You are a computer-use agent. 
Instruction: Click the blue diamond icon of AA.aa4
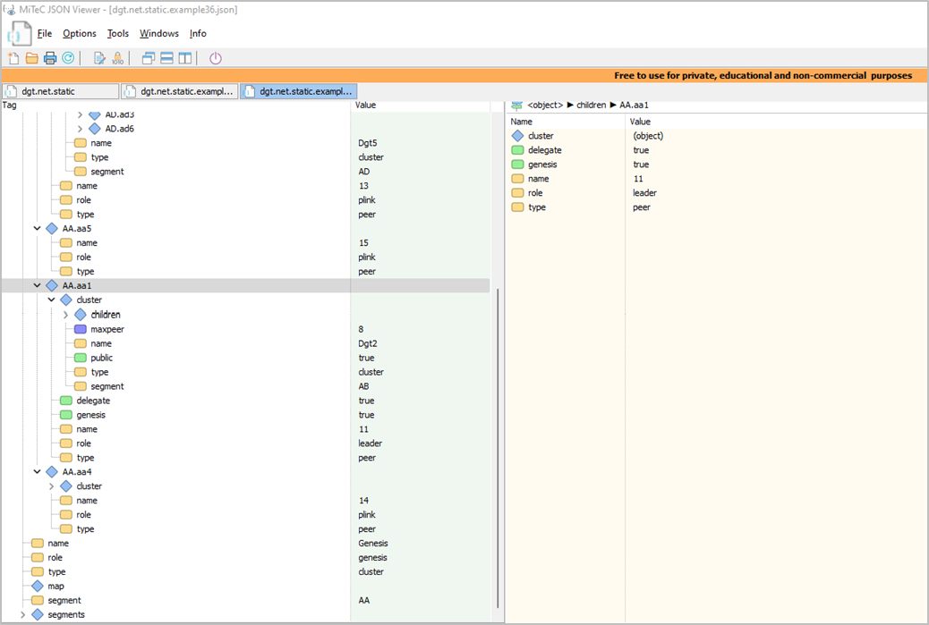[x=52, y=472]
